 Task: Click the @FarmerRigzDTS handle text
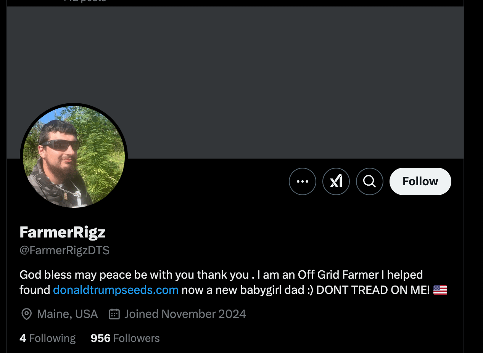[64, 250]
